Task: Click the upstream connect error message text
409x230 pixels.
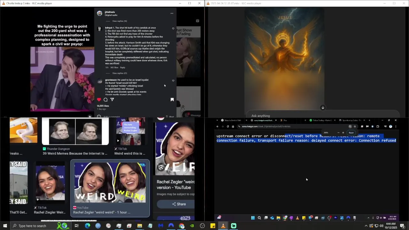Action: (x=306, y=138)
